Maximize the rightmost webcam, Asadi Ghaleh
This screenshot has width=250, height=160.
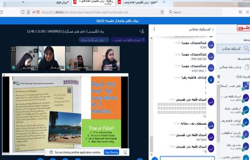pos(95,49)
